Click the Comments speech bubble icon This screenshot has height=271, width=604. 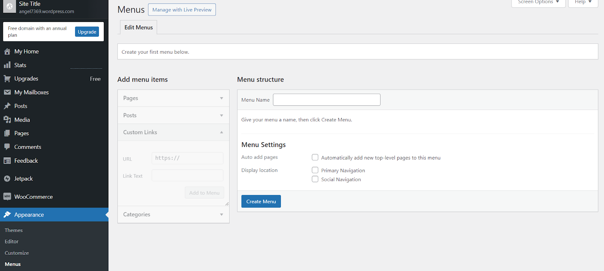point(7,147)
